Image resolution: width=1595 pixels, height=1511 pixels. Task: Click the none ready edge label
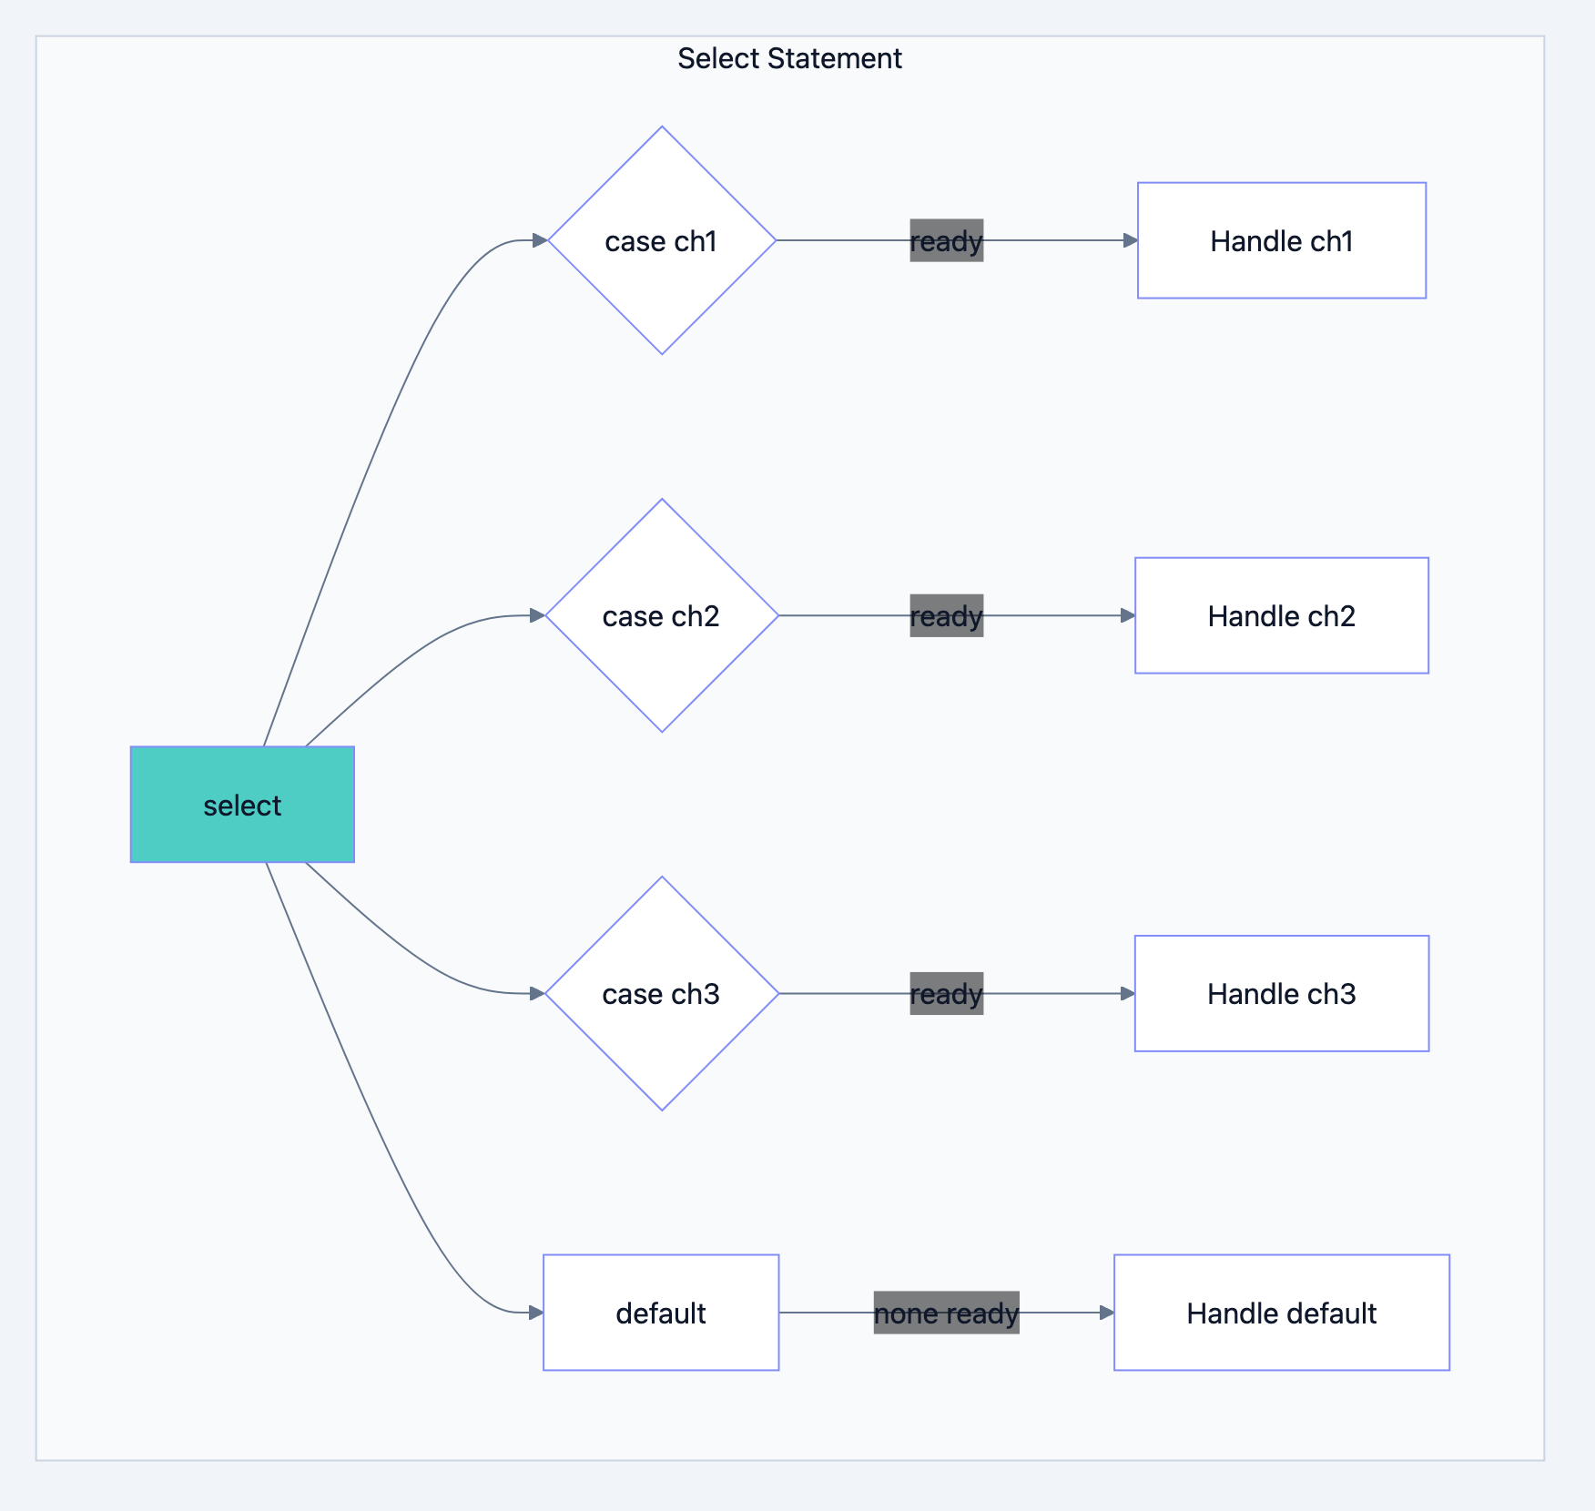coord(946,1313)
